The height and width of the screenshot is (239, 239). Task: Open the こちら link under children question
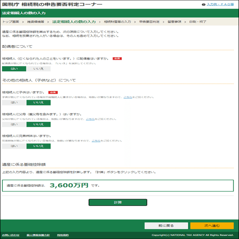point(128,97)
